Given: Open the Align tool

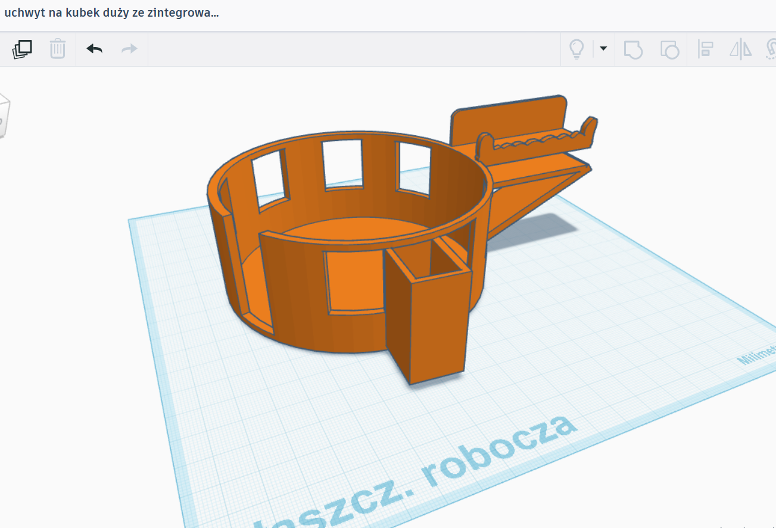Looking at the screenshot, I should (705, 49).
